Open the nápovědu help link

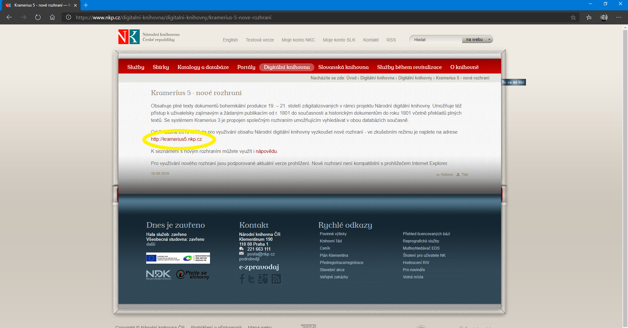coord(266,151)
